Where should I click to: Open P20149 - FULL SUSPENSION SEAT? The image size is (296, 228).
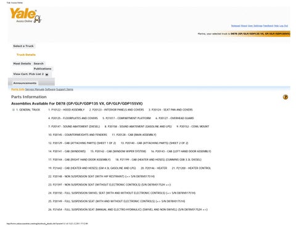coord(117,202)
